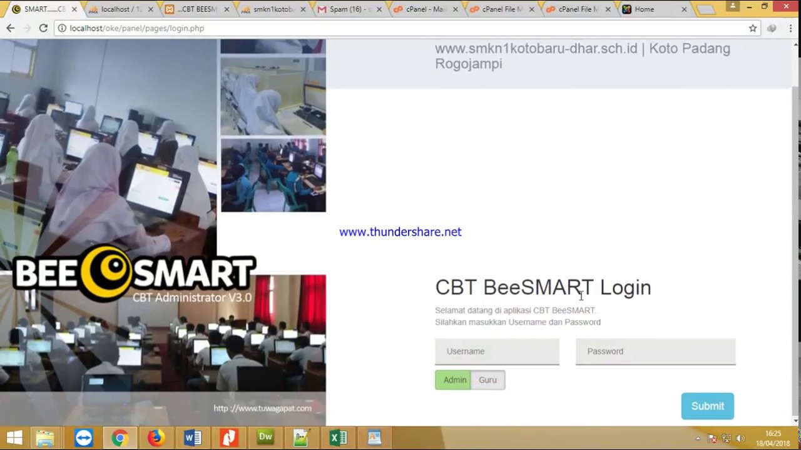Show hidden system tray icons
Screen dimensions: 801x450
coord(698,438)
